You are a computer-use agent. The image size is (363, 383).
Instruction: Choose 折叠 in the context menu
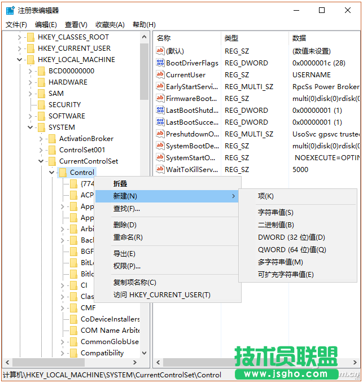(167, 184)
